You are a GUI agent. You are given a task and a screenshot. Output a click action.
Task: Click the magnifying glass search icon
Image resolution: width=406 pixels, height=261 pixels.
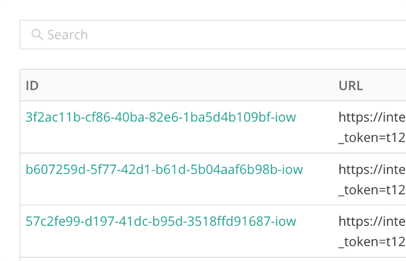37,34
